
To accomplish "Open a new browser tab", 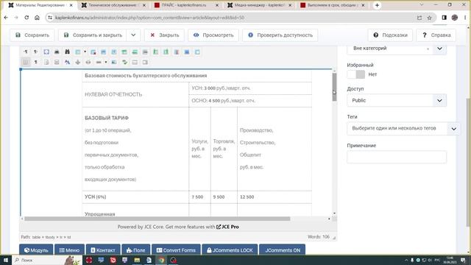I will point(377,5).
